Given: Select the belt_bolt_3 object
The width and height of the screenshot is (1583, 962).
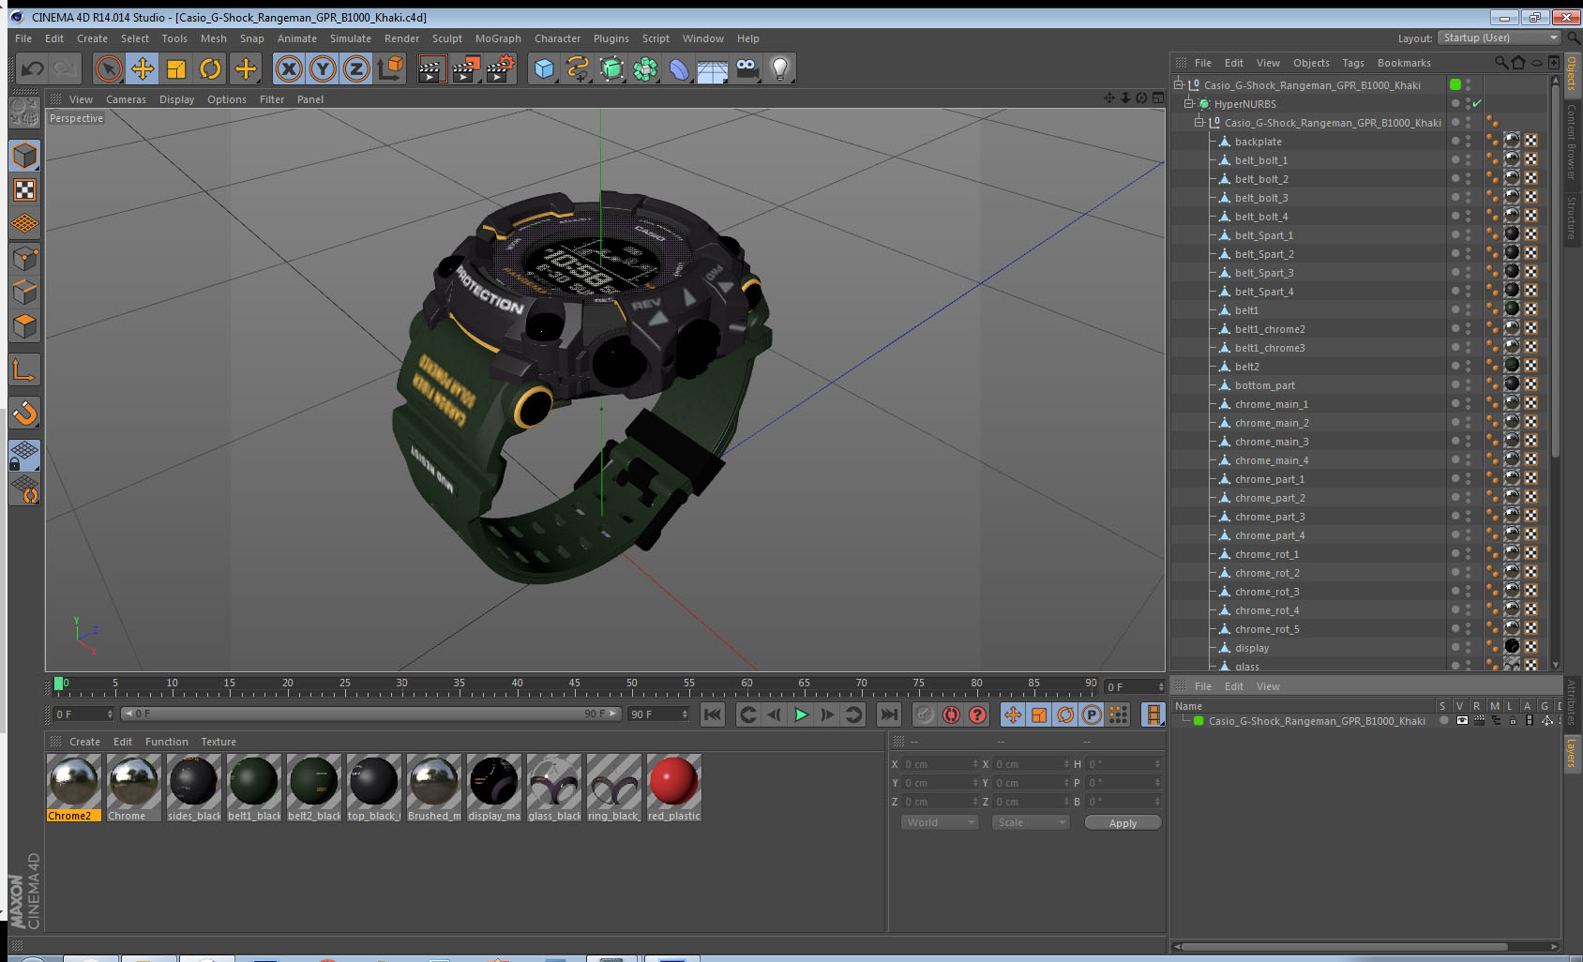Looking at the screenshot, I should point(1260,198).
